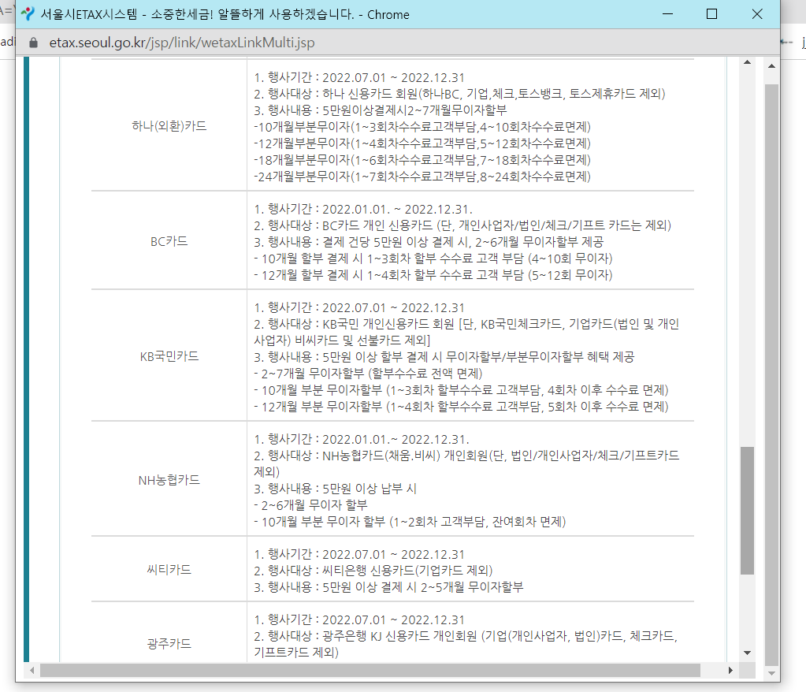The height and width of the screenshot is (692, 806).
Task: Click BC카드 event period 2022.01.01 line
Action: [363, 209]
